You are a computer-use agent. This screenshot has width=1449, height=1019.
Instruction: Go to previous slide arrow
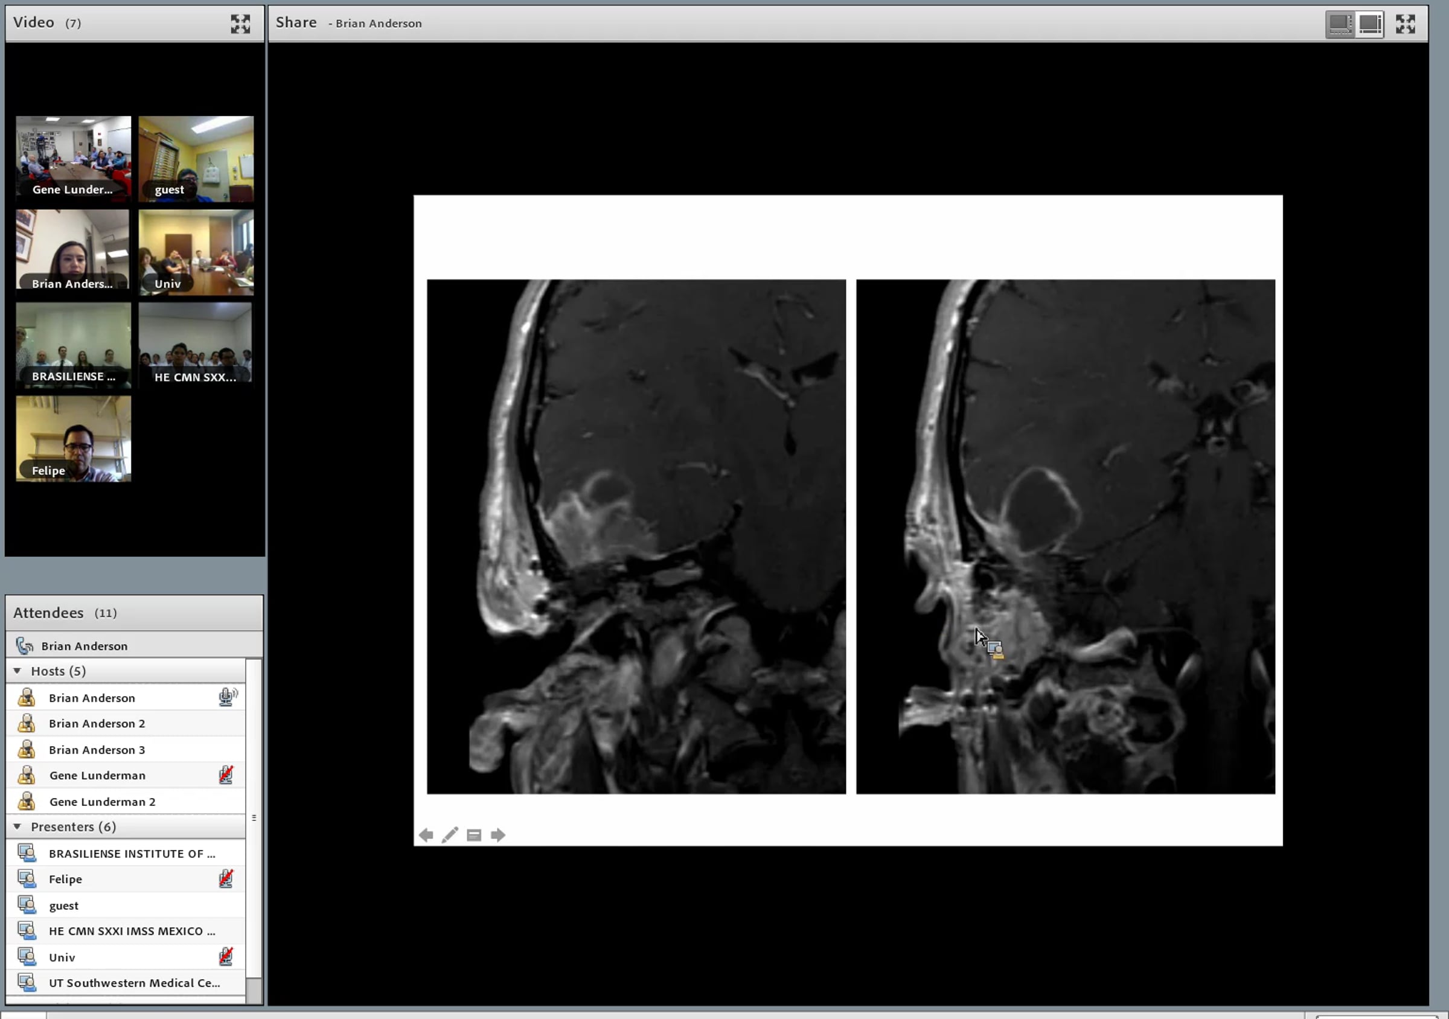426,835
